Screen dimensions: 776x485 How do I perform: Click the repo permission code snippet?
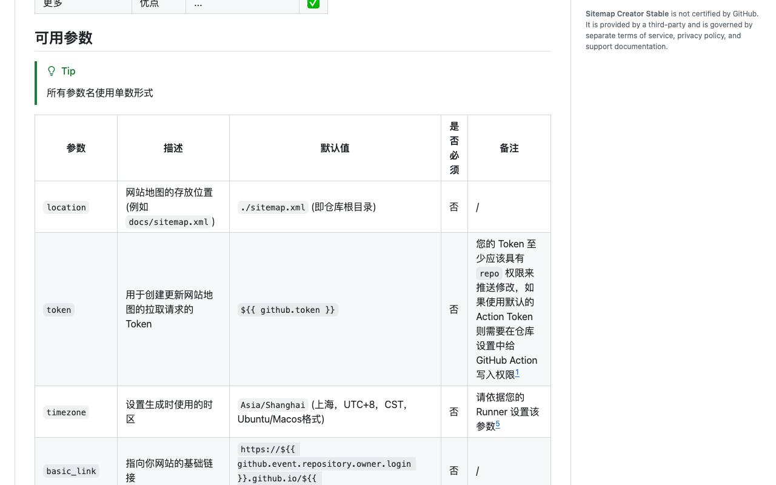pyautogui.click(x=489, y=273)
